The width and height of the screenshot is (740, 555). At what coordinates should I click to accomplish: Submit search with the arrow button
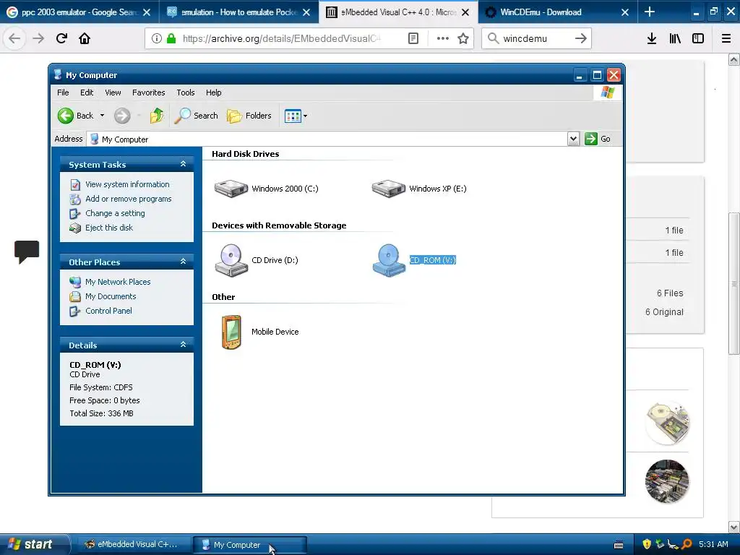pyautogui.click(x=581, y=38)
